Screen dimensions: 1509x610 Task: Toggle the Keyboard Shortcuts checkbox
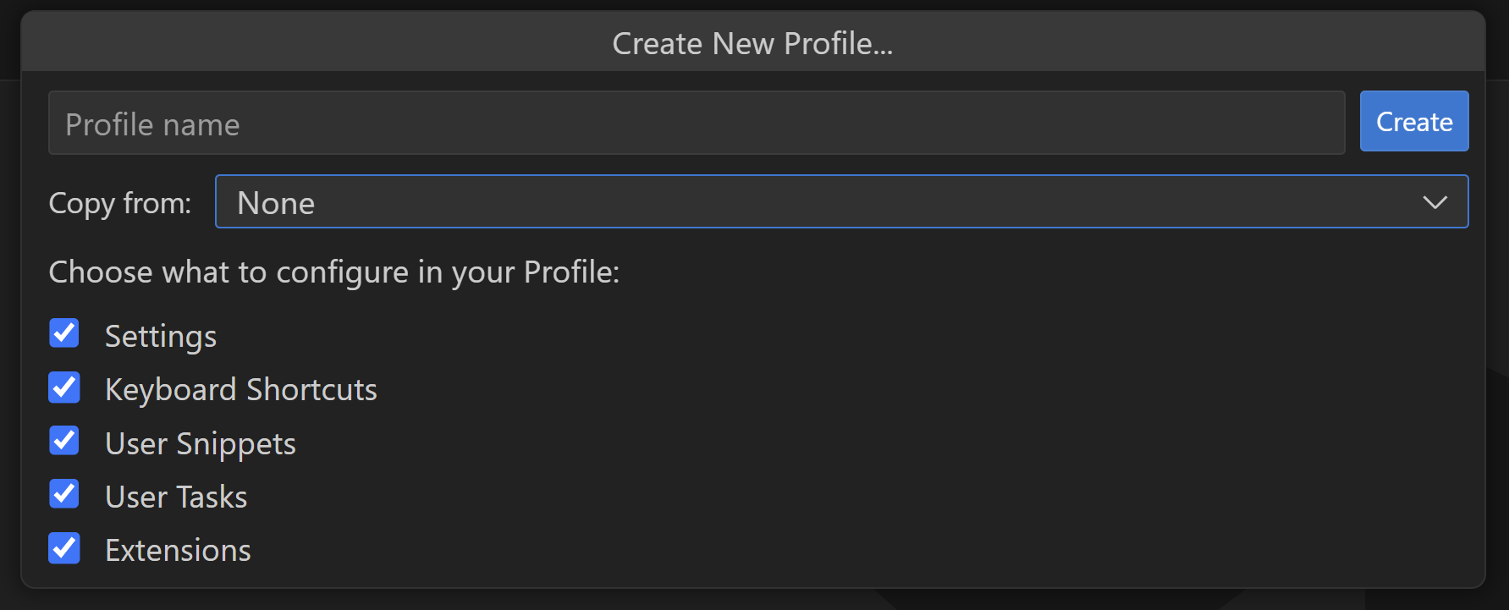[x=64, y=387]
